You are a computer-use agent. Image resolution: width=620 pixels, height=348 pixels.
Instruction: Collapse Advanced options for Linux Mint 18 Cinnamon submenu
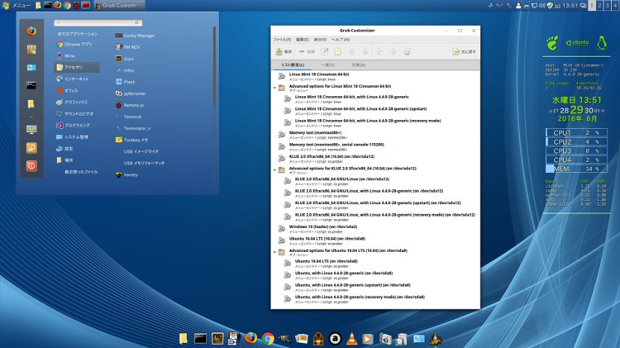[x=275, y=88]
